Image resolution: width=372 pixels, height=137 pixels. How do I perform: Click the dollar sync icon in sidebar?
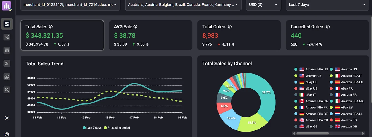point(7,77)
